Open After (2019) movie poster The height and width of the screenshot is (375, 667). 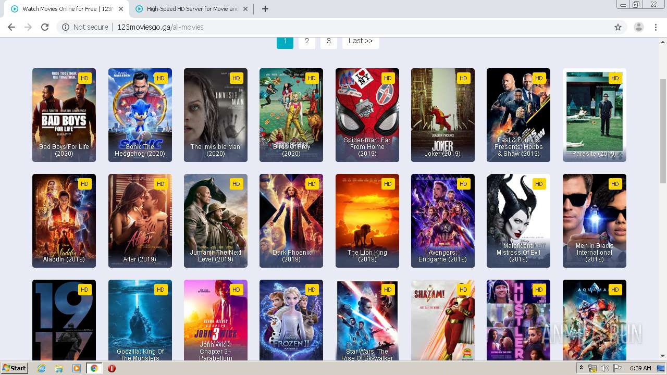tap(140, 221)
